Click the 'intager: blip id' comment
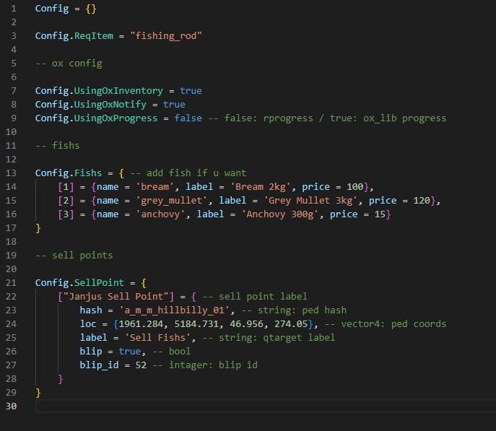The height and width of the screenshot is (431, 496). pyautogui.click(x=205, y=365)
